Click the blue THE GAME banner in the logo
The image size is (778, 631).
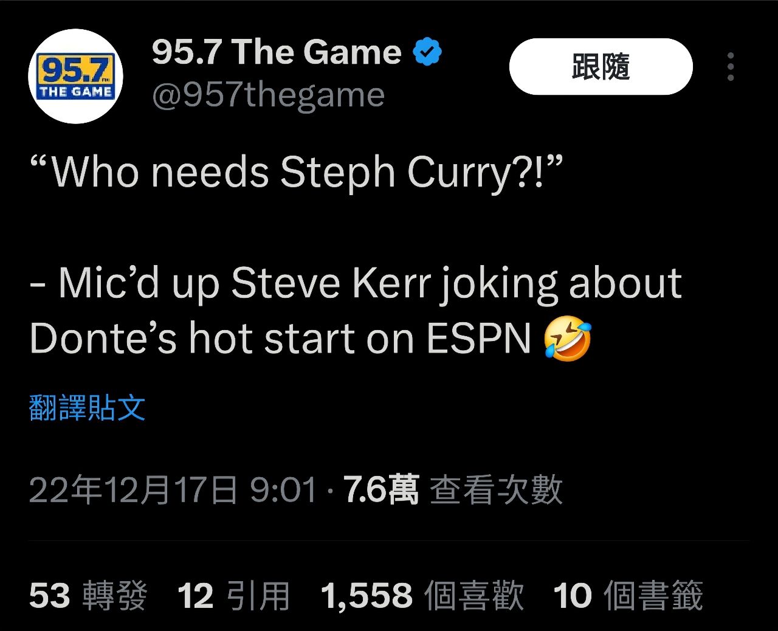point(75,92)
